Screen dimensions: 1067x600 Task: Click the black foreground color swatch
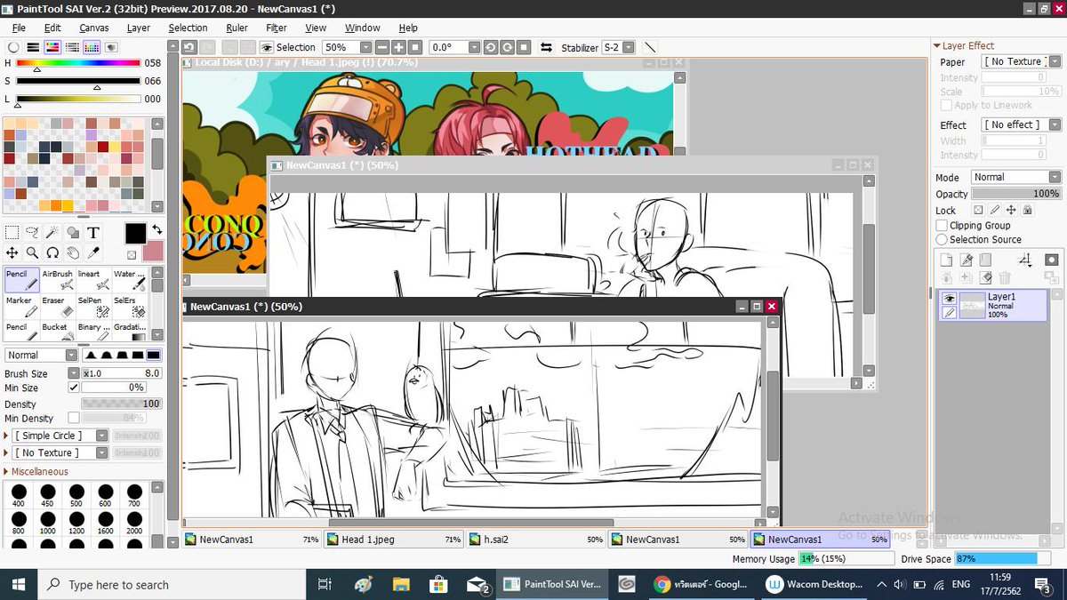(135, 233)
